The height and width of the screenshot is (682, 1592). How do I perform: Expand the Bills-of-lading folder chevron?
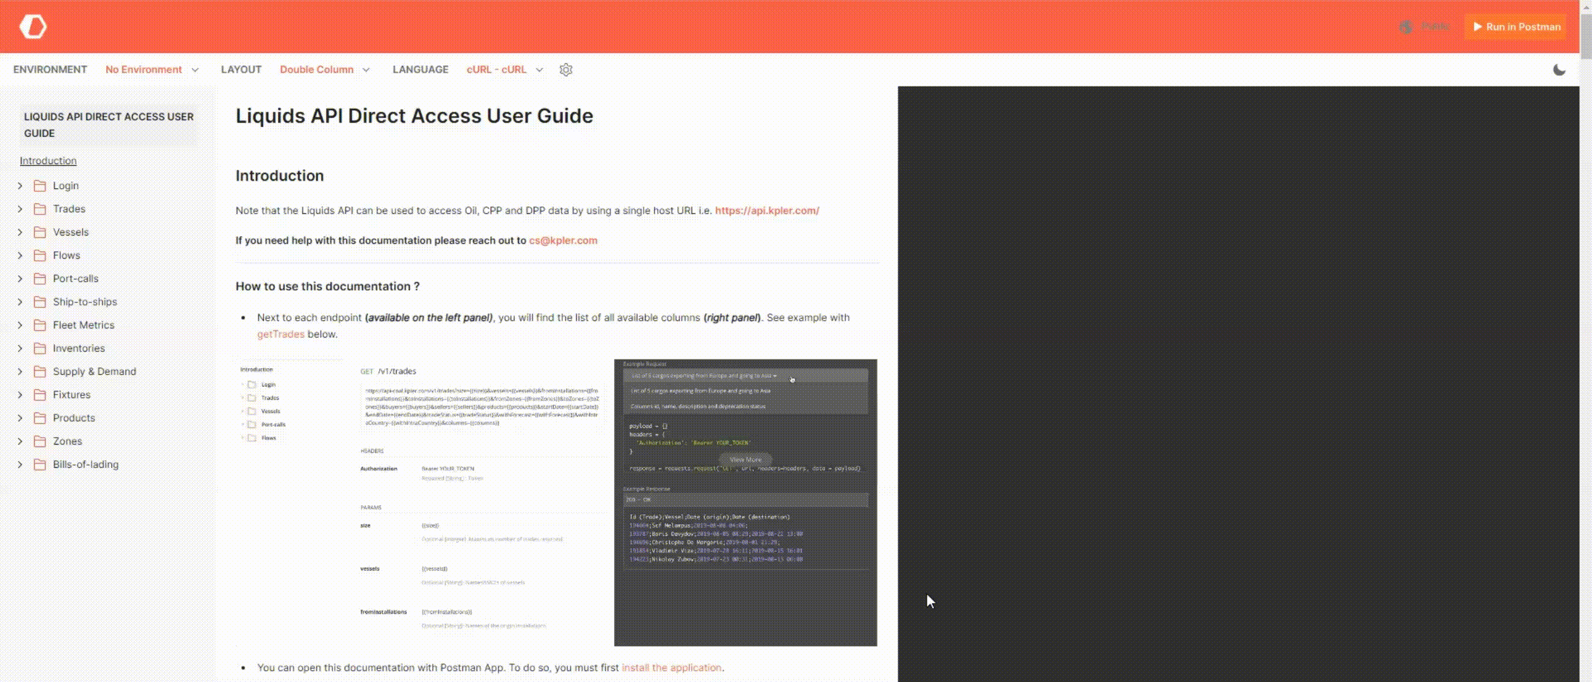click(20, 465)
